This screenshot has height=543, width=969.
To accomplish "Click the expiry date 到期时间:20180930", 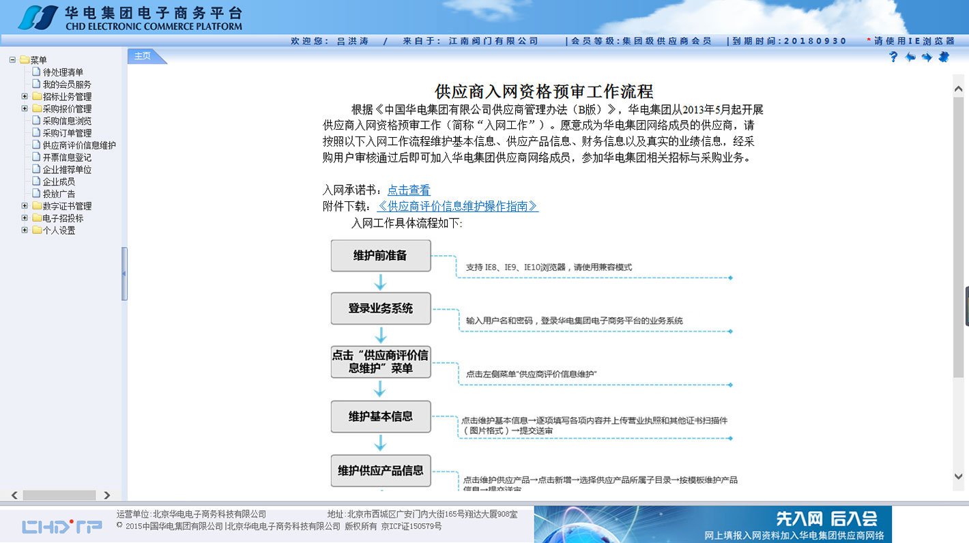I will 790,42.
